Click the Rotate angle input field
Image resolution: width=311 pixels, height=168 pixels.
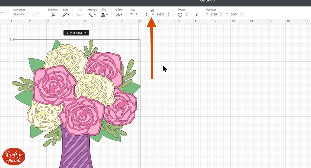click(189, 14)
